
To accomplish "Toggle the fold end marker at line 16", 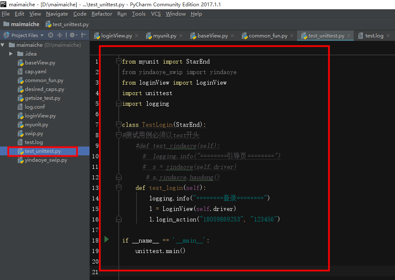I will pos(119,219).
